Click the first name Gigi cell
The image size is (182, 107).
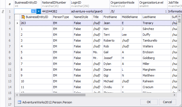point(112,75)
